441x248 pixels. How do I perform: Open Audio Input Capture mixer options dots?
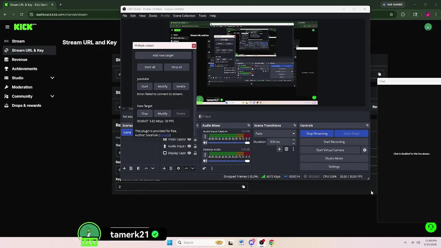(205, 137)
